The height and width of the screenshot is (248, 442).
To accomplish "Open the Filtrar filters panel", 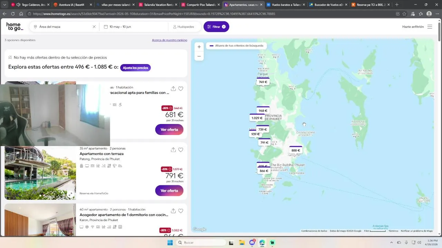I will [216, 27].
